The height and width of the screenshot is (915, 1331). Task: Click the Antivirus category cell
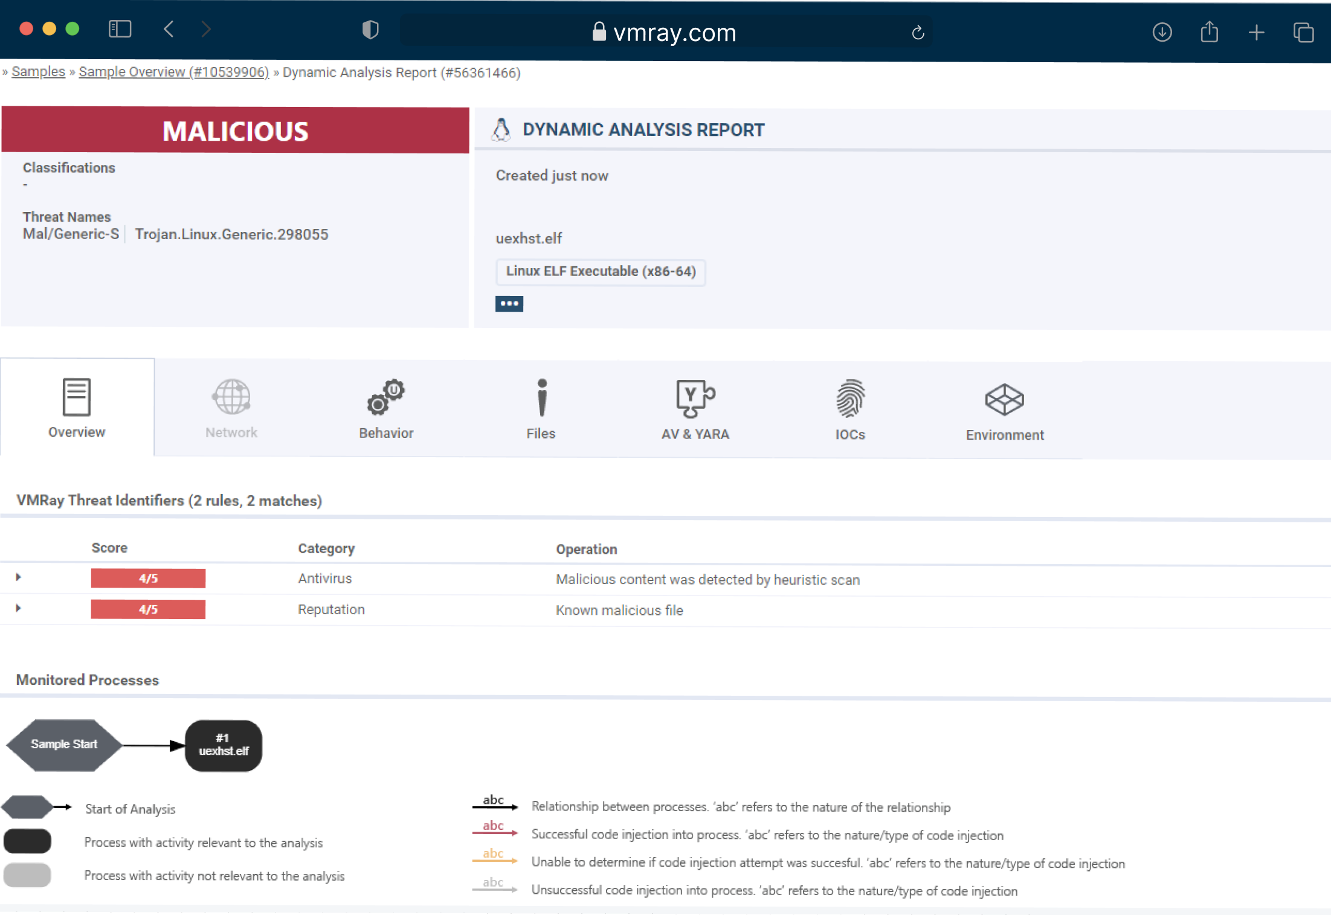pos(324,579)
